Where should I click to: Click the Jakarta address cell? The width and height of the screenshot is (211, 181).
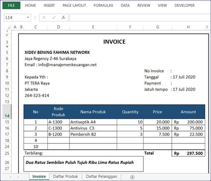(31, 90)
